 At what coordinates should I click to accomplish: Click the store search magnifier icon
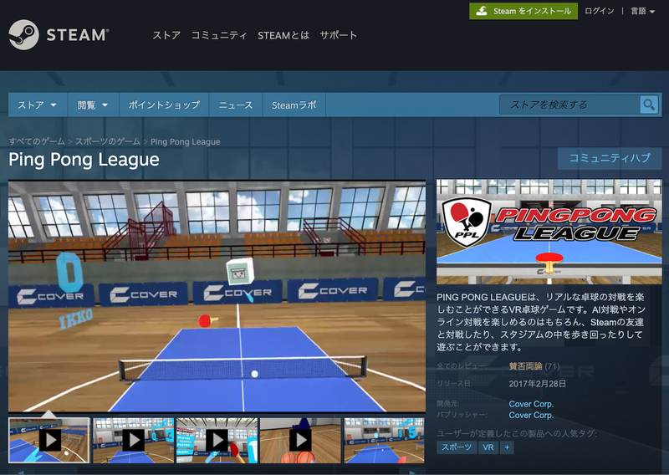[649, 105]
